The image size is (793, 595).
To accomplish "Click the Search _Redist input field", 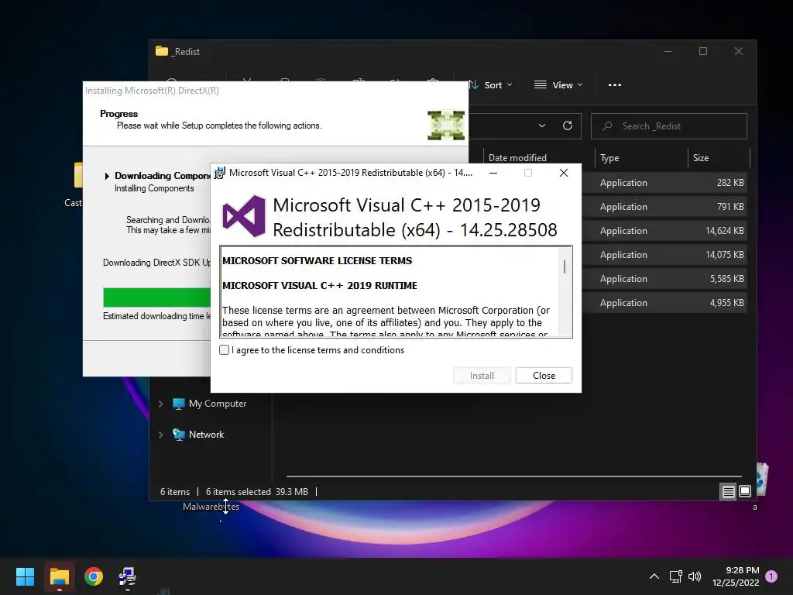I will coord(668,126).
